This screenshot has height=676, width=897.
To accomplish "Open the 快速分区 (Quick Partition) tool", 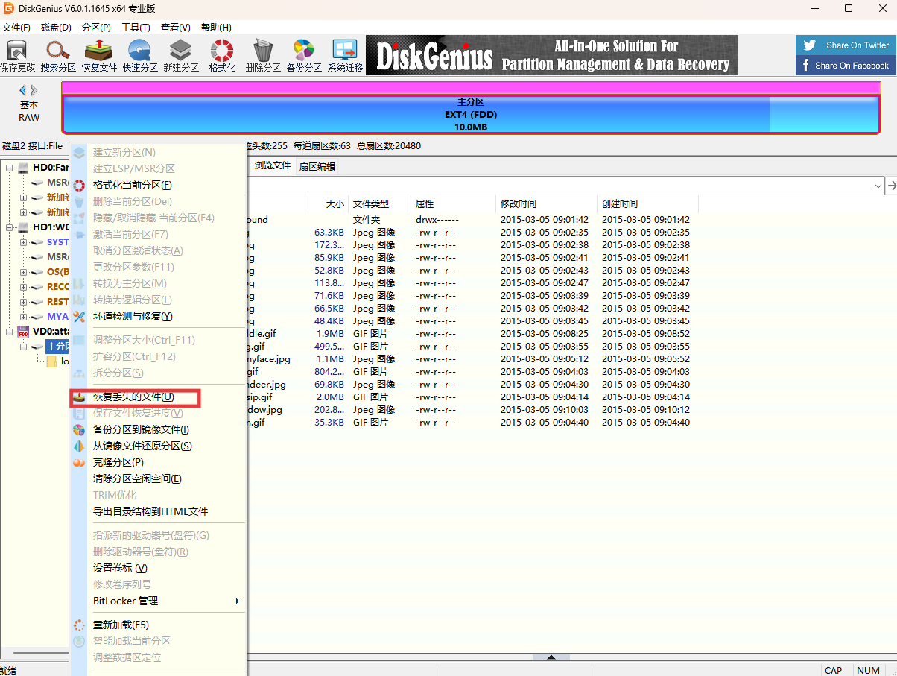I will 140,55.
